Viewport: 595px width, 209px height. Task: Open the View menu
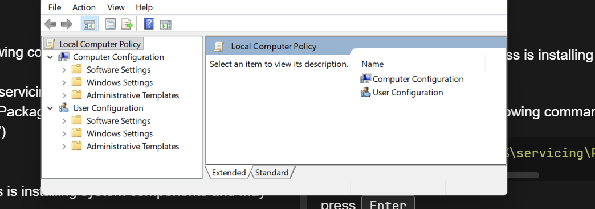(x=116, y=7)
